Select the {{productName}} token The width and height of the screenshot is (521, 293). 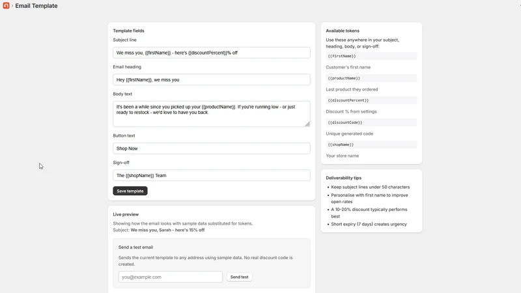click(x=371, y=78)
